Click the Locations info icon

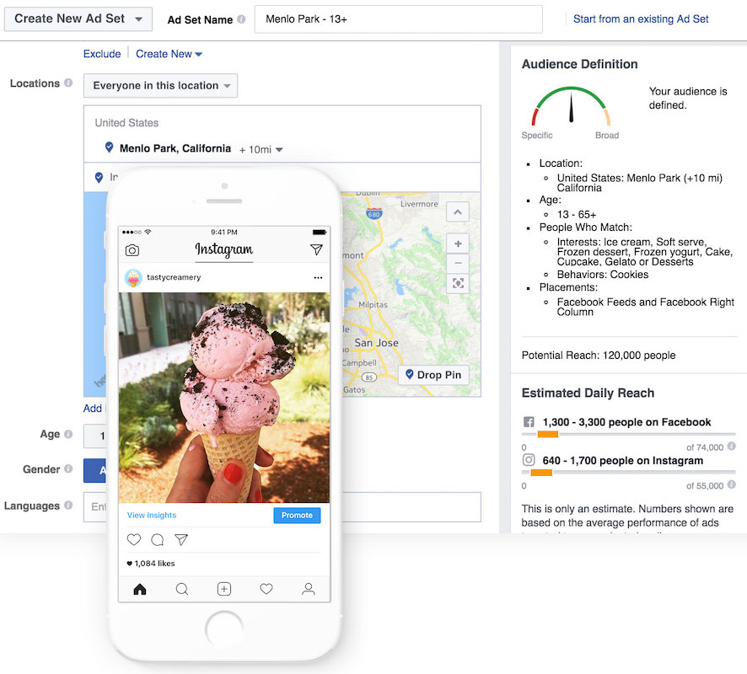tap(68, 83)
